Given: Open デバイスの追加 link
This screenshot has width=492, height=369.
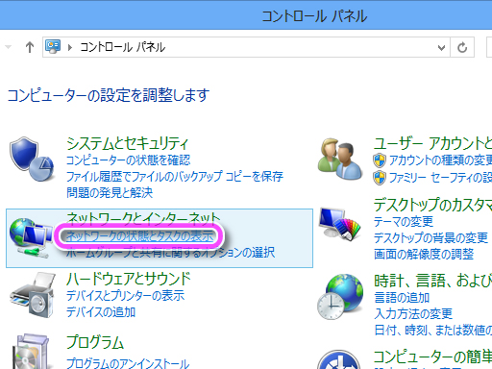Looking at the screenshot, I should point(101,311).
